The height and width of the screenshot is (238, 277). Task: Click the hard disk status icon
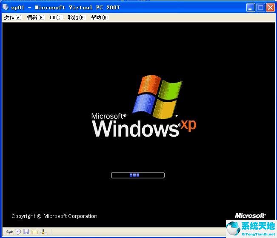coord(9,232)
